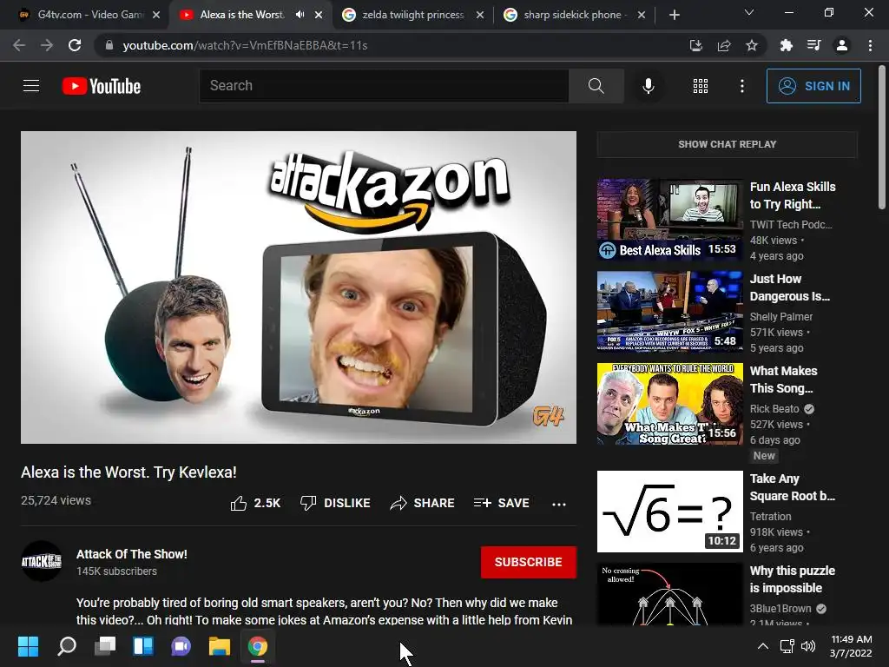Switch to the zelda twilight princess tab
Viewport: 889px width, 667px height.
(x=412, y=15)
